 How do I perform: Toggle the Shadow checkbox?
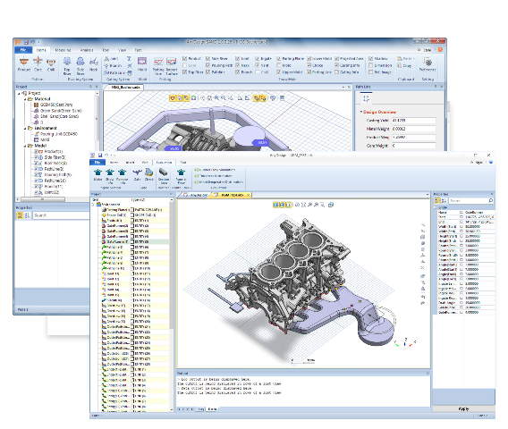[x=371, y=59]
